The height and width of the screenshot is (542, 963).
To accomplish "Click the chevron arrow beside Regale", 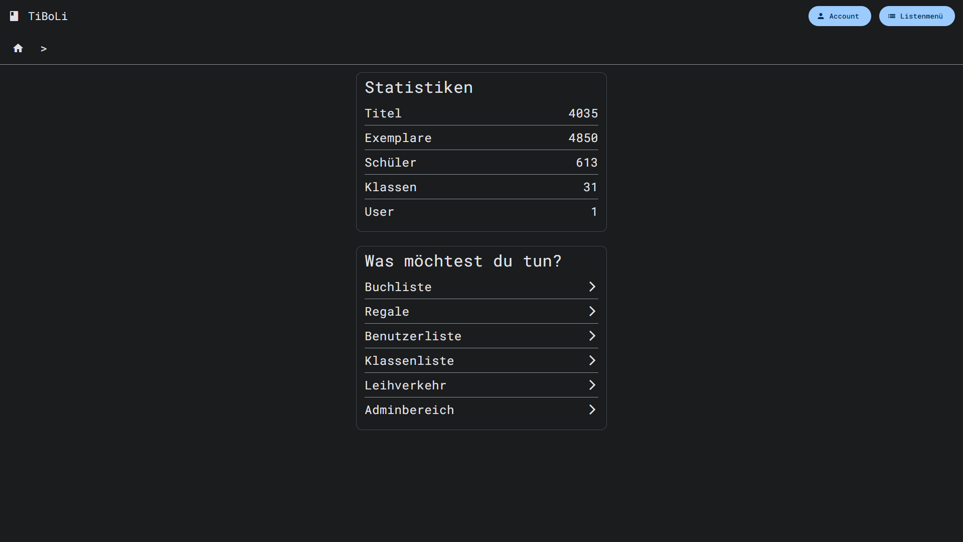I will [x=592, y=311].
